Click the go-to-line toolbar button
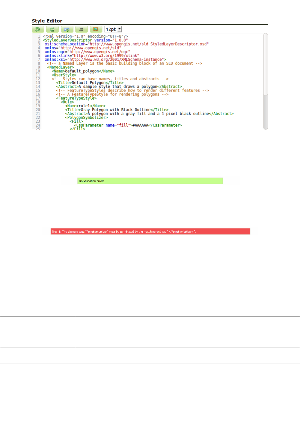Image resolution: width=300 pixels, height=444 pixels. [x=67, y=29]
